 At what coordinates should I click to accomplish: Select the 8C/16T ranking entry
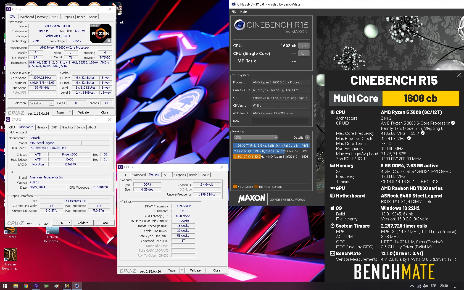pyautogui.click(x=271, y=151)
